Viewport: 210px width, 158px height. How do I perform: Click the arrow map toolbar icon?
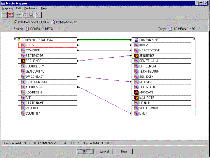[19, 15]
